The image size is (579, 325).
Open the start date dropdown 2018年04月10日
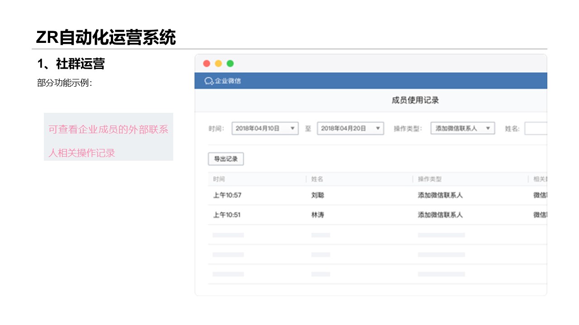click(265, 129)
